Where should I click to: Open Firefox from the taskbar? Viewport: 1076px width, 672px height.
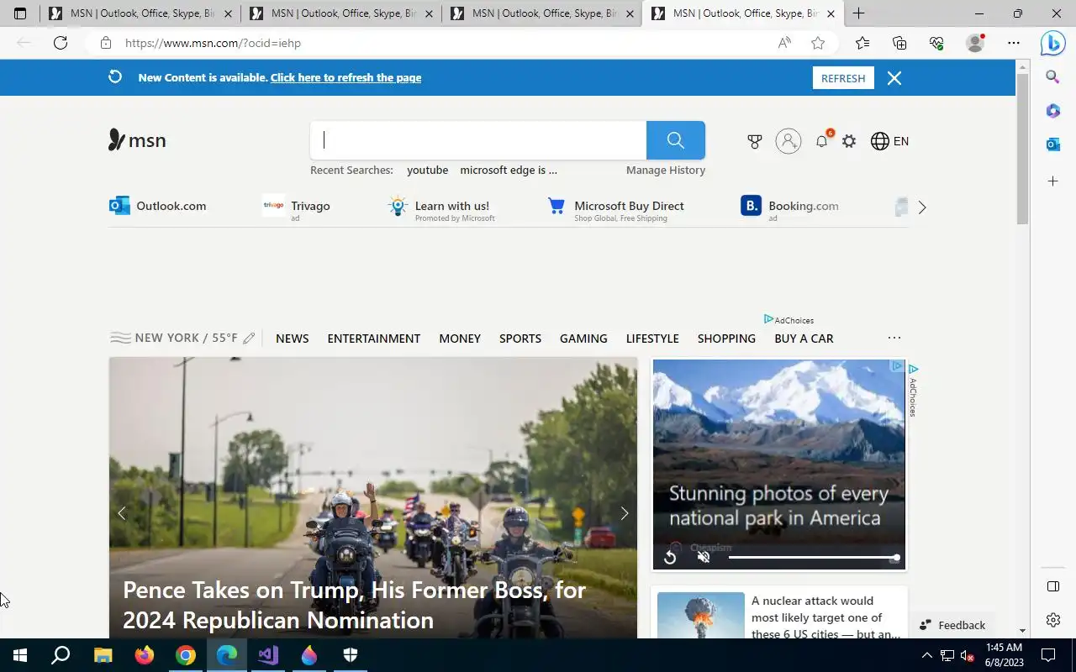click(x=145, y=655)
